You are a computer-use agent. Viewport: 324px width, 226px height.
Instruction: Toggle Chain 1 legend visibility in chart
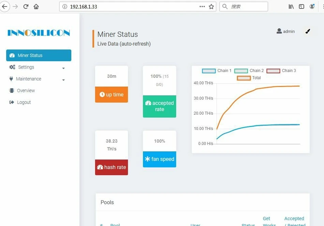coord(209,71)
